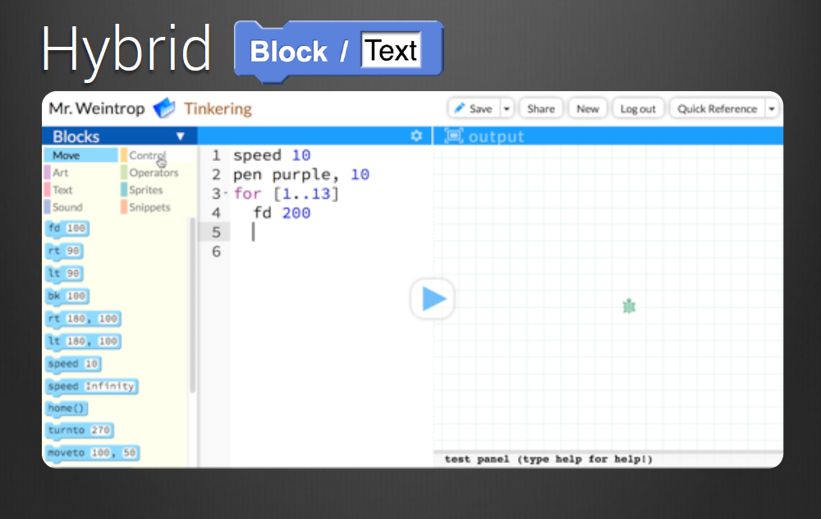
Task: Collapse the for loop fold marker on line 3
Action: pos(226,194)
